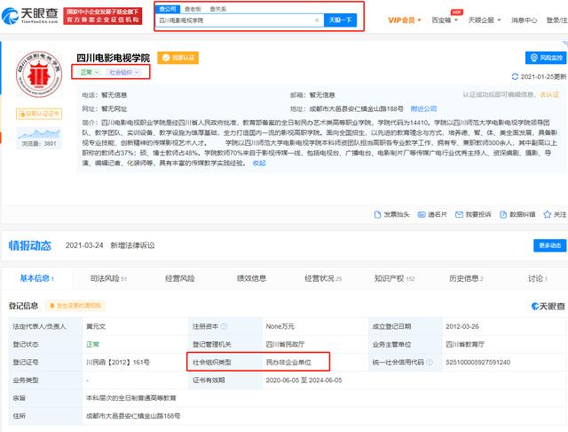The height and width of the screenshot is (432, 568).
Task: Open 消息中心 in the top bar
Action: point(524,20)
